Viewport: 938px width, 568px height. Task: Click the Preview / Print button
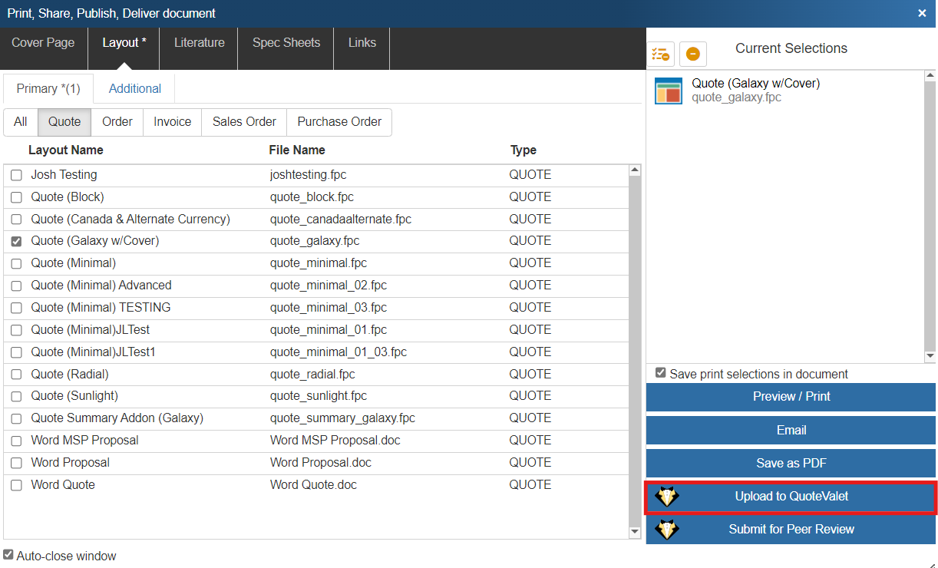(791, 397)
